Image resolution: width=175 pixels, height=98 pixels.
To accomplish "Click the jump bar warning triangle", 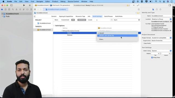I will tap(138, 13).
